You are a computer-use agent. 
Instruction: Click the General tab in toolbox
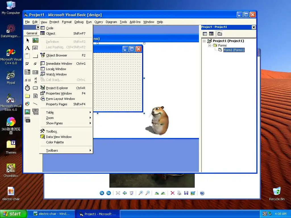[x=32, y=33]
